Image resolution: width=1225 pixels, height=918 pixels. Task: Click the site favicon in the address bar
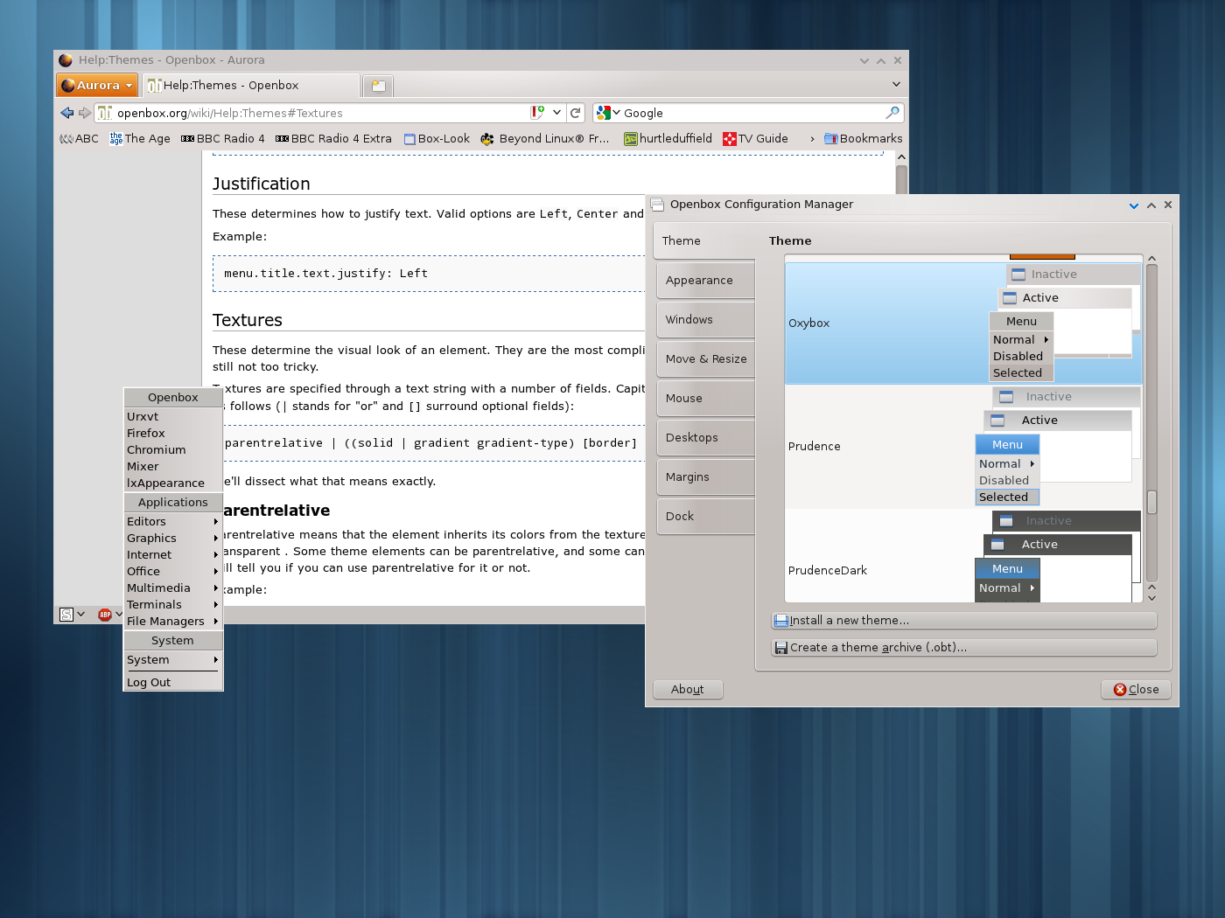104,113
